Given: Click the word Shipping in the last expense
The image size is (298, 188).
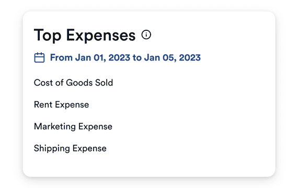Looking at the screenshot, I should click(x=52, y=148).
